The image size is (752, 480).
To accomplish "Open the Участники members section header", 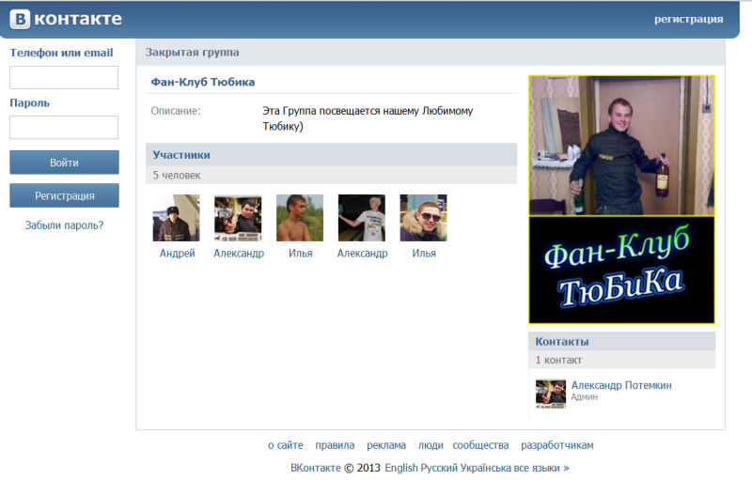I will (181, 155).
